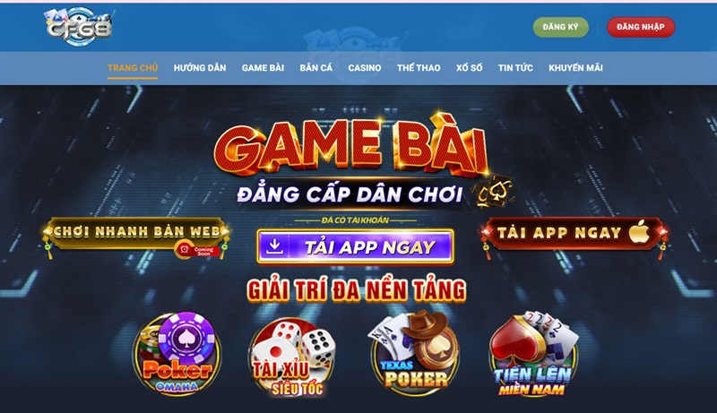717x413 pixels.
Task: Navigate to Casino menu item
Action: (365, 68)
